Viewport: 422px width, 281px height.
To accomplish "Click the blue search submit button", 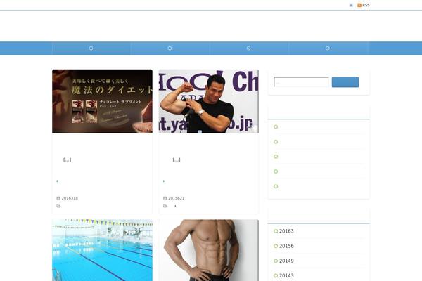I will [x=345, y=82].
